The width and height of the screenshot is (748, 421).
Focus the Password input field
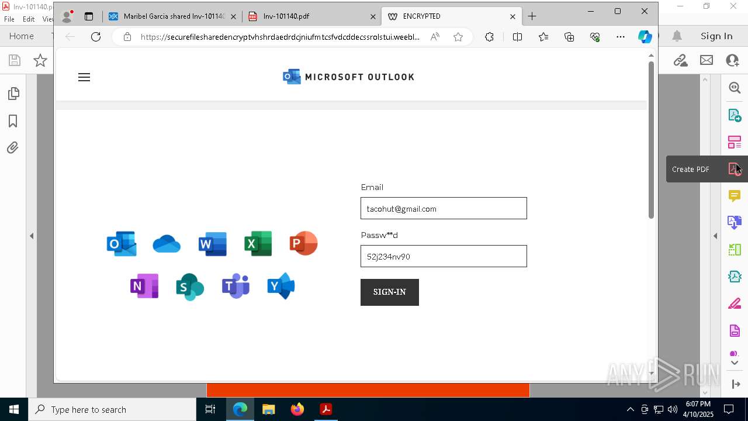pyautogui.click(x=444, y=256)
